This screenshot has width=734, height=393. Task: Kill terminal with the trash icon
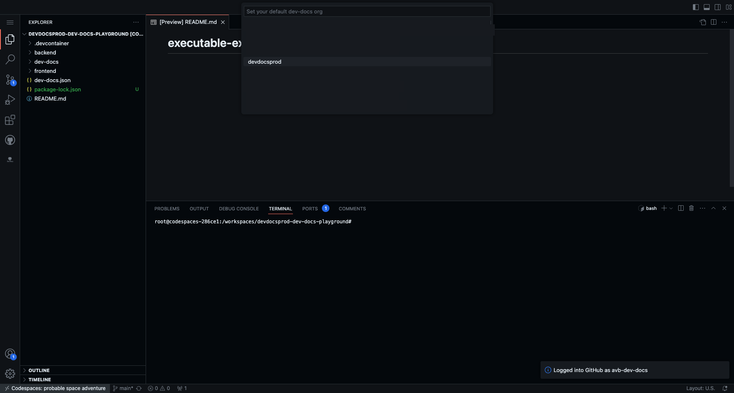[x=692, y=208]
